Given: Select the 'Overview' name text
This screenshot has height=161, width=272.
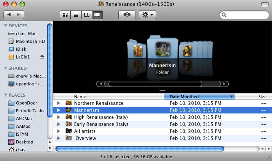Looking at the screenshot, I should click(x=86, y=138).
